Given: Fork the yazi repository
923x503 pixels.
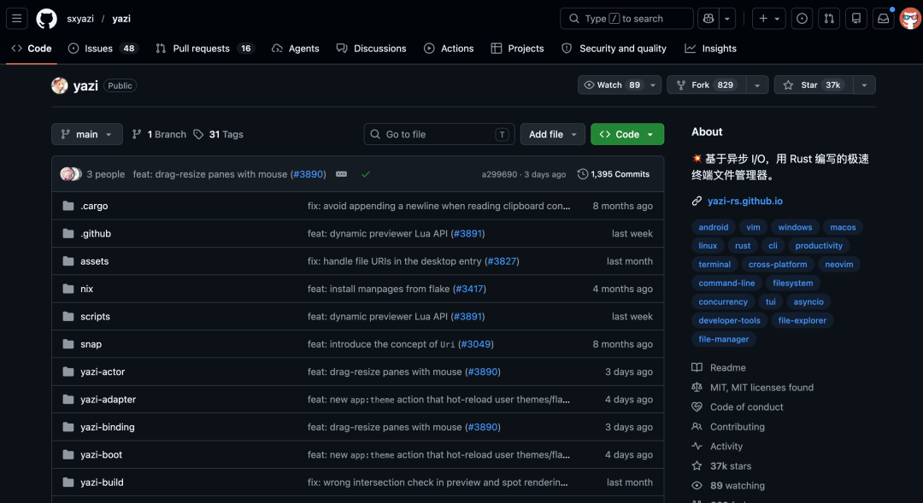Looking at the screenshot, I should pos(707,85).
